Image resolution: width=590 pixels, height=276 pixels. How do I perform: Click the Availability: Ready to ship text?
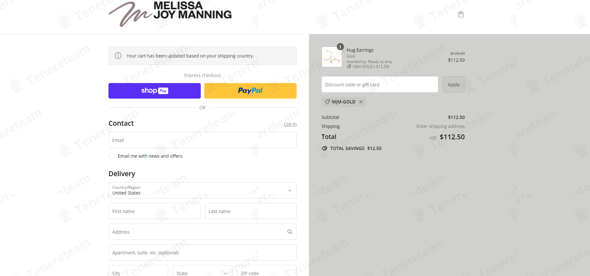pos(370,62)
